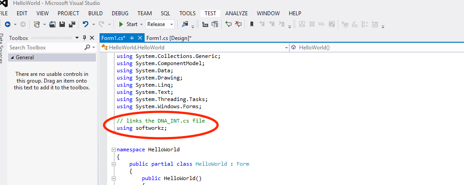Image resolution: width=464 pixels, height=185 pixels.
Task: Click the Visual Studio logo icon
Action: pos(4,4)
